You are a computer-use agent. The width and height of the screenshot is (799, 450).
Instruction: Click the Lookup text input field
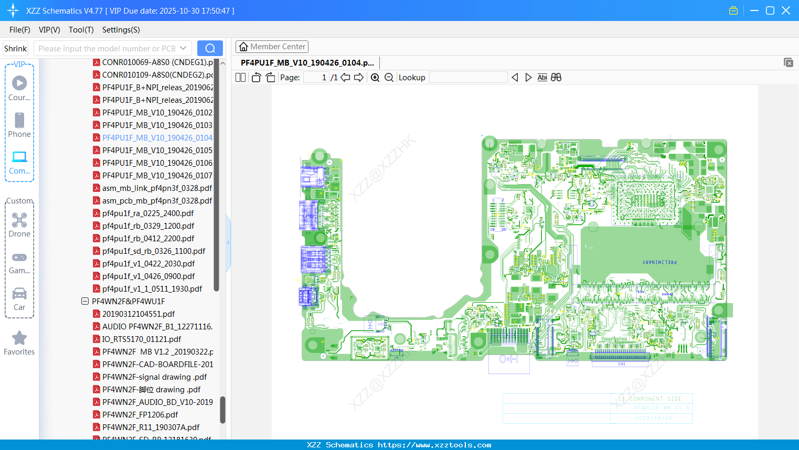coord(468,78)
